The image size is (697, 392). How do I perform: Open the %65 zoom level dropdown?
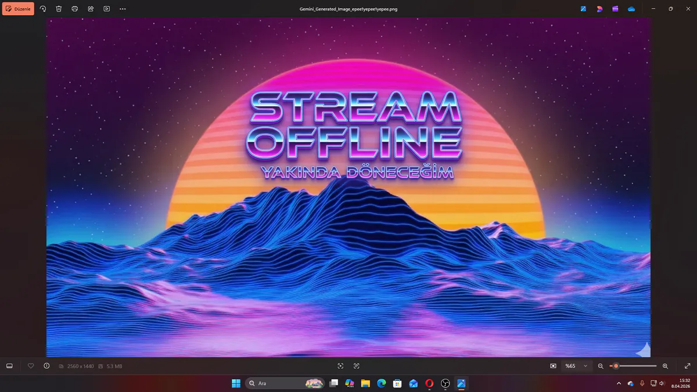576,366
